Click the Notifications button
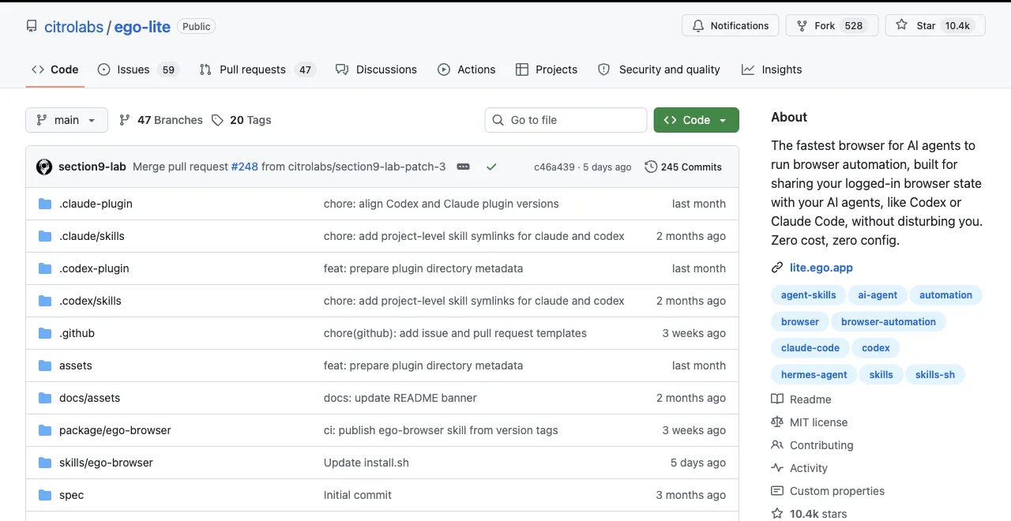 730,25
